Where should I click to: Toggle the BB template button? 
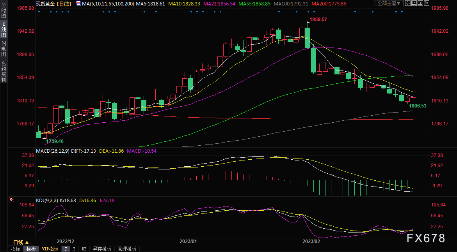[x=84, y=249]
